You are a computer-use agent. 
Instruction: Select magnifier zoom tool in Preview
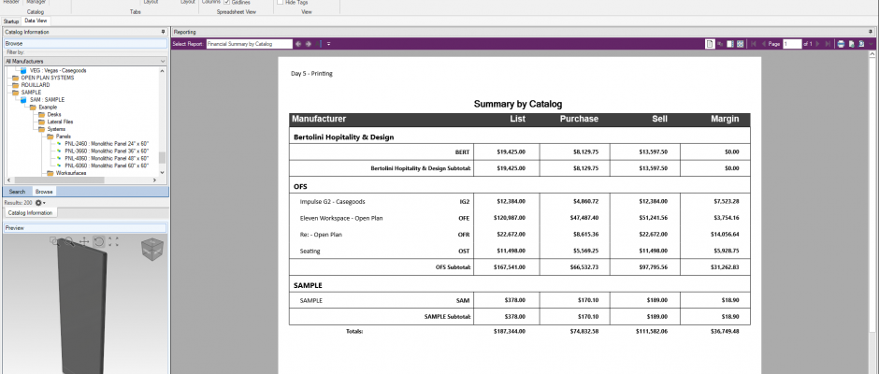point(69,241)
